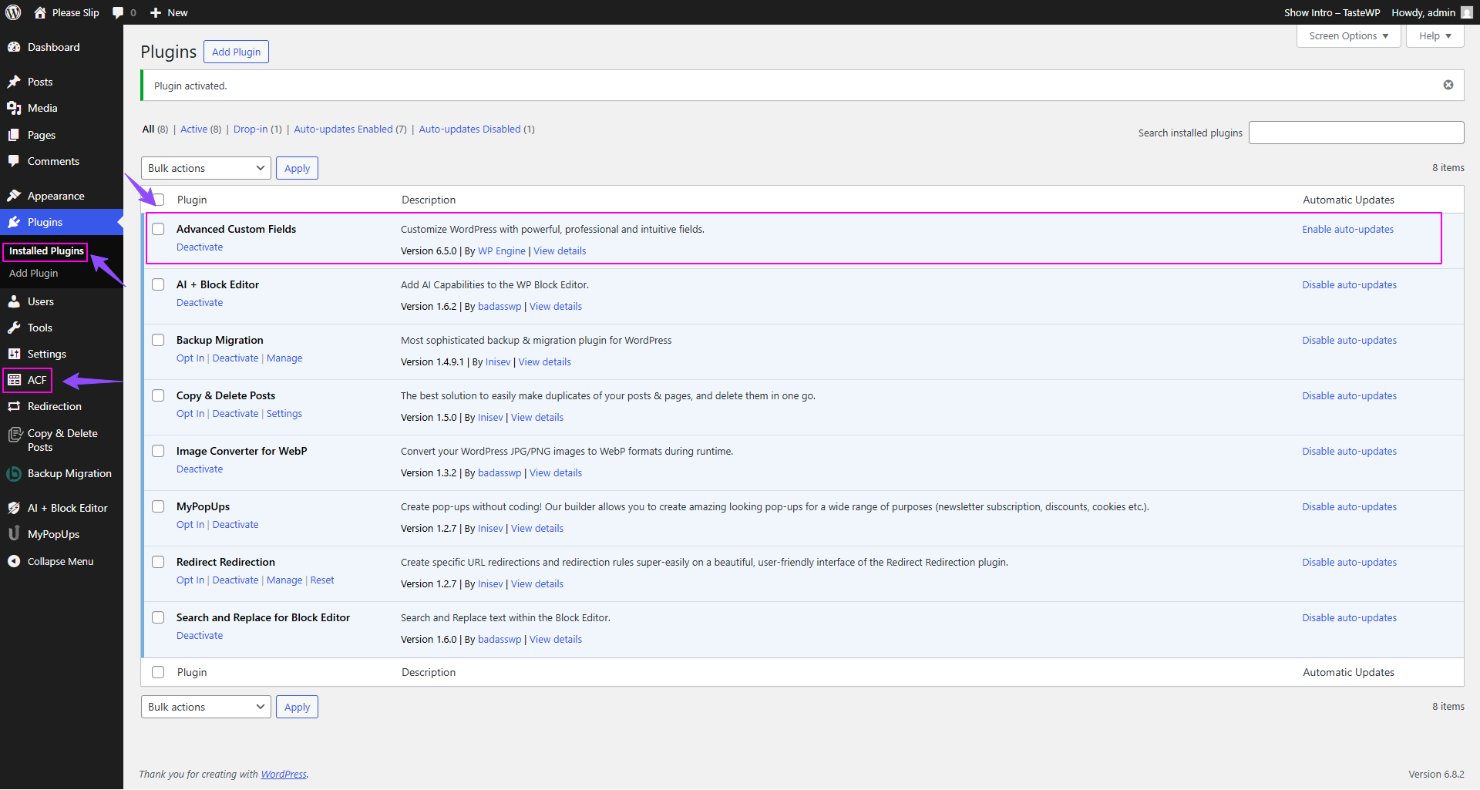Open the top Bulk actions dropdown
This screenshot has height=790, width=1480.
click(x=206, y=168)
